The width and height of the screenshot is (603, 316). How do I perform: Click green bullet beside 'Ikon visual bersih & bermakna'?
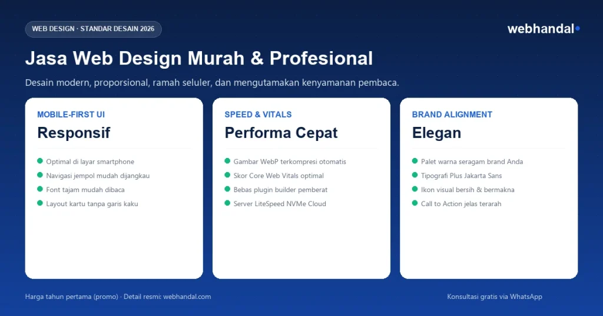(415, 189)
